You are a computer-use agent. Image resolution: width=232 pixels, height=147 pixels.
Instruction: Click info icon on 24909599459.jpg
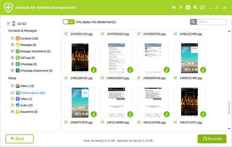167,70
